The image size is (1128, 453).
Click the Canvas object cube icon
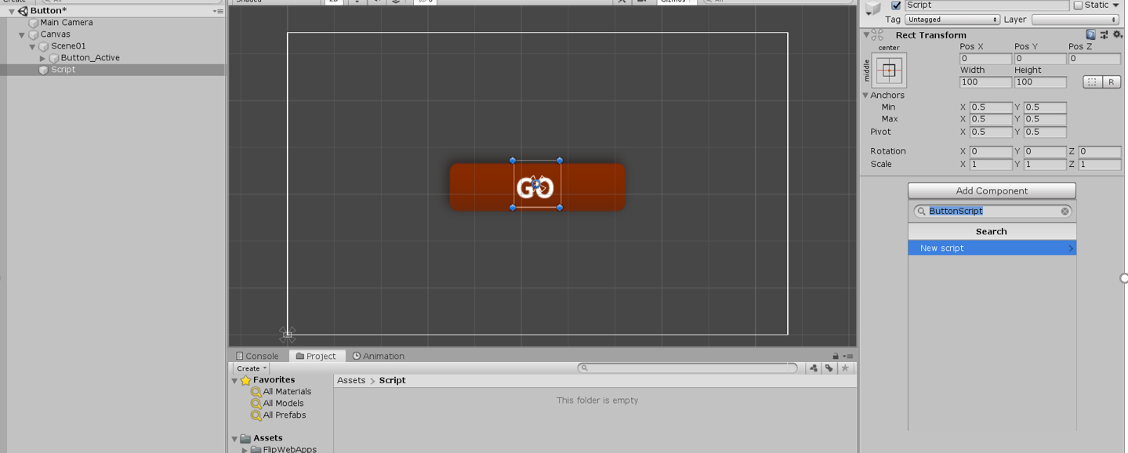pos(34,34)
